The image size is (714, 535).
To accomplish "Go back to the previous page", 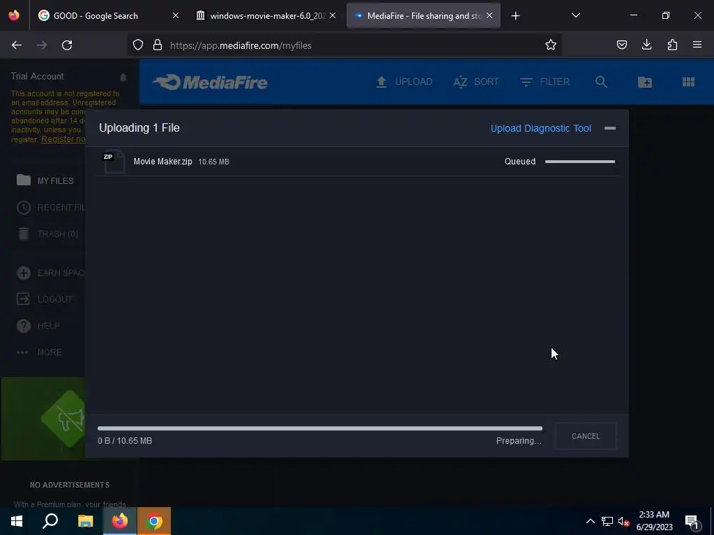I will tap(17, 45).
